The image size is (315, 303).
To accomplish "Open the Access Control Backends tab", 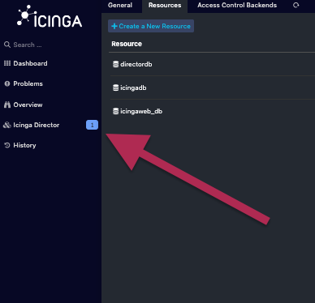I will [x=237, y=5].
